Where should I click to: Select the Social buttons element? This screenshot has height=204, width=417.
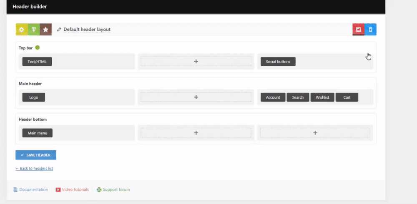coord(278,62)
